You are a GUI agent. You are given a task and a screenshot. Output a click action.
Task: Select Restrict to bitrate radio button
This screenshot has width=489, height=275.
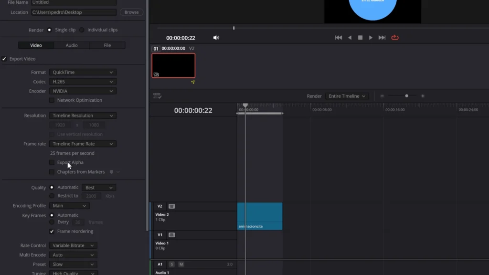click(52, 196)
